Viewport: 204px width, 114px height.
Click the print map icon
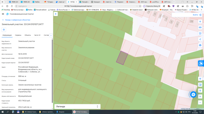(200, 45)
